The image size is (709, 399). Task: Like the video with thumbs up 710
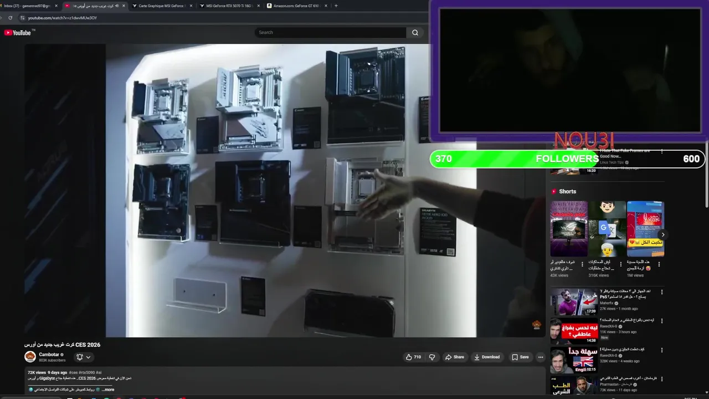413,357
